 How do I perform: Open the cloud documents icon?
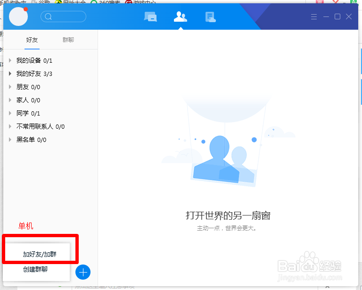(x=211, y=17)
